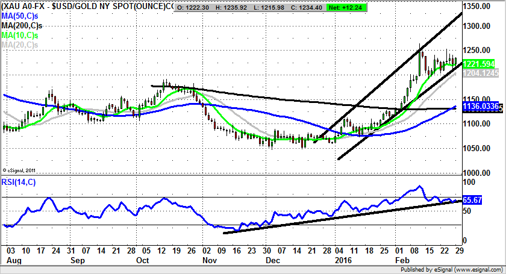Screen dimensions: 506x274
Task: Click the green 1221.594 price tag
Action: (480, 63)
